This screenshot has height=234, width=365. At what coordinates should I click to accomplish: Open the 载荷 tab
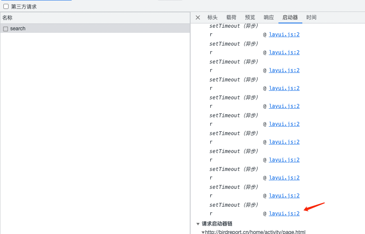coord(231,17)
